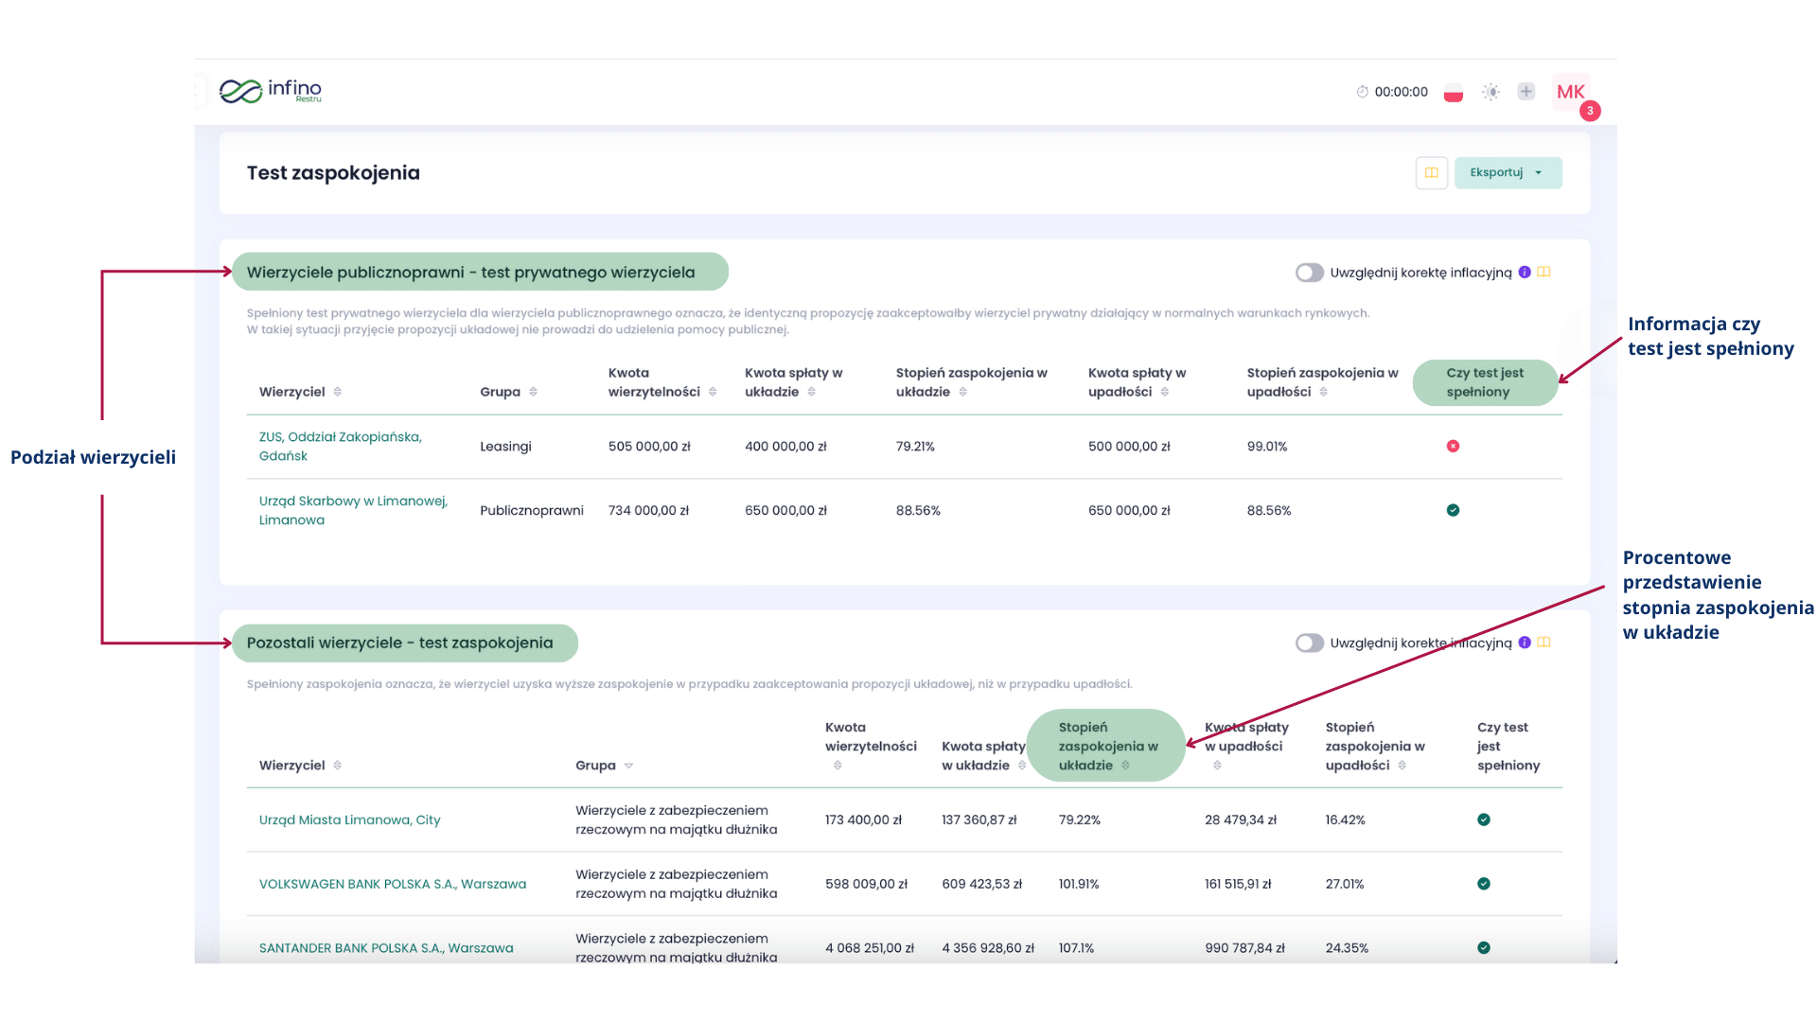Viewport: 1817px width, 1022px height.
Task: Sort by Kwota wierzytelności in first table
Action: click(x=713, y=393)
